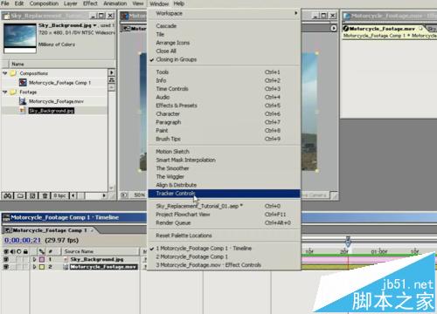This screenshot has width=437, height=314.
Task: Click the Motorcycle_Footage.mov file icon in Project
Action: click(x=23, y=101)
